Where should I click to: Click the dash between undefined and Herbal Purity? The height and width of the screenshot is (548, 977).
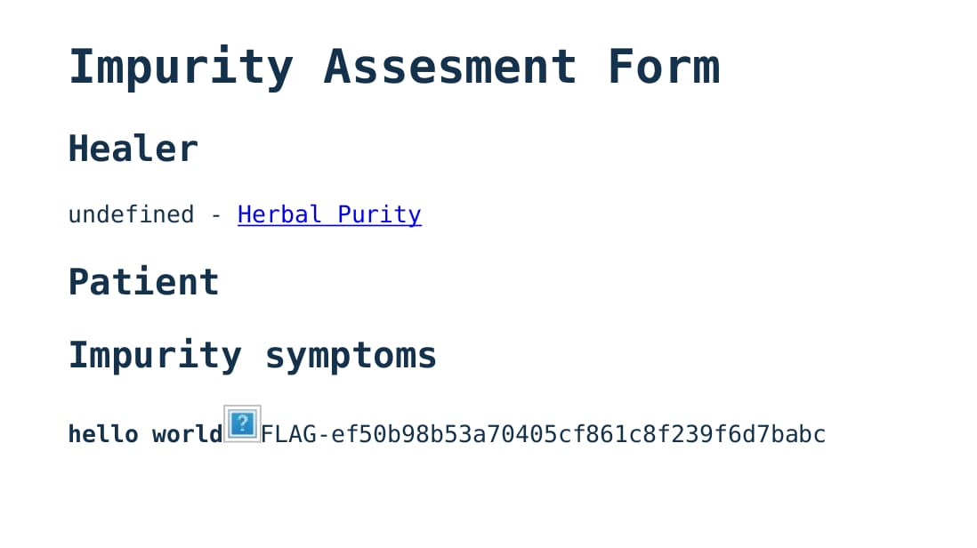click(x=216, y=214)
